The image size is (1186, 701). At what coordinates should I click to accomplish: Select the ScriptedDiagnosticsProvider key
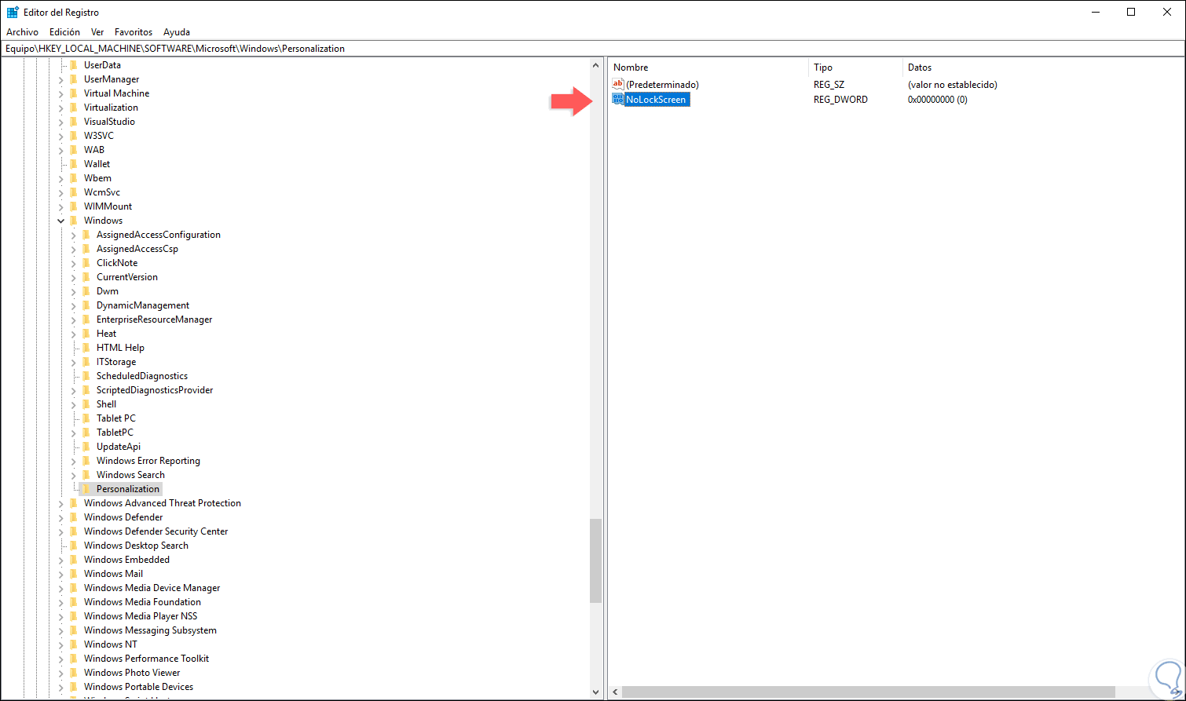coord(155,390)
